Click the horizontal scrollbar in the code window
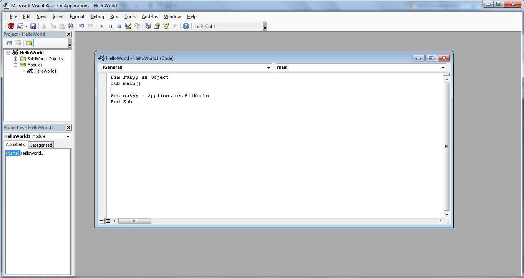Screen dimensions: 524x278 [x=134, y=221]
